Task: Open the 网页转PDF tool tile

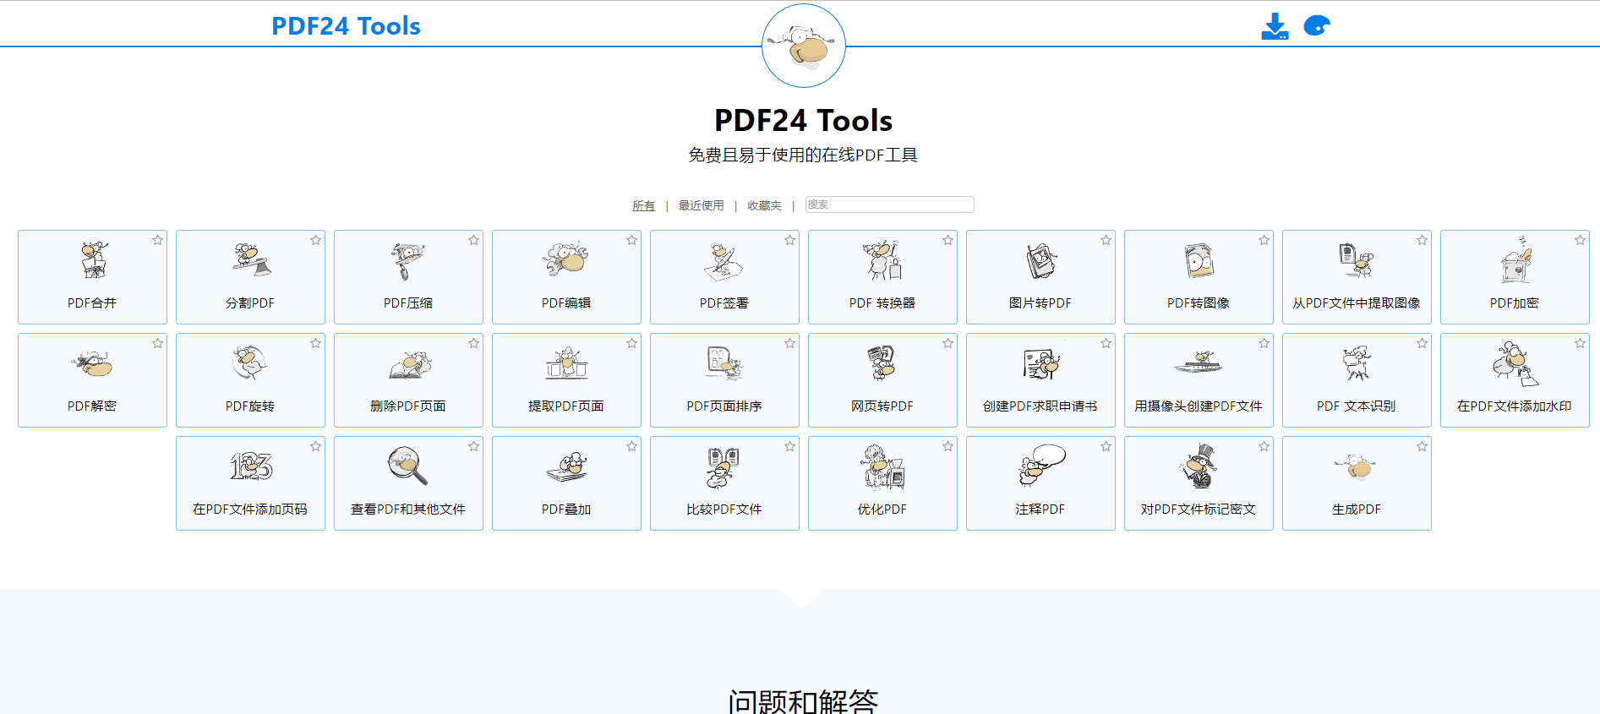Action: tap(882, 380)
